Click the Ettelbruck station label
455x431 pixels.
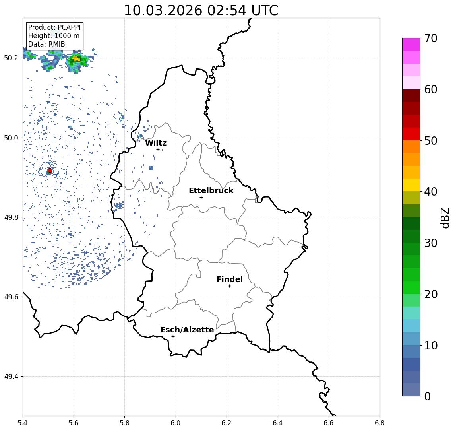pyautogui.click(x=211, y=190)
